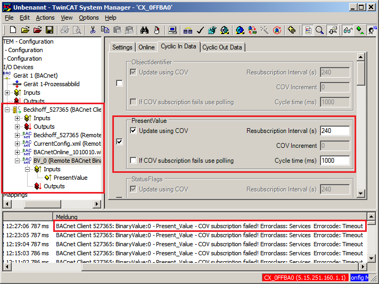Click the Paste with Links icon
This screenshot has width=379, height=284.
129,30
